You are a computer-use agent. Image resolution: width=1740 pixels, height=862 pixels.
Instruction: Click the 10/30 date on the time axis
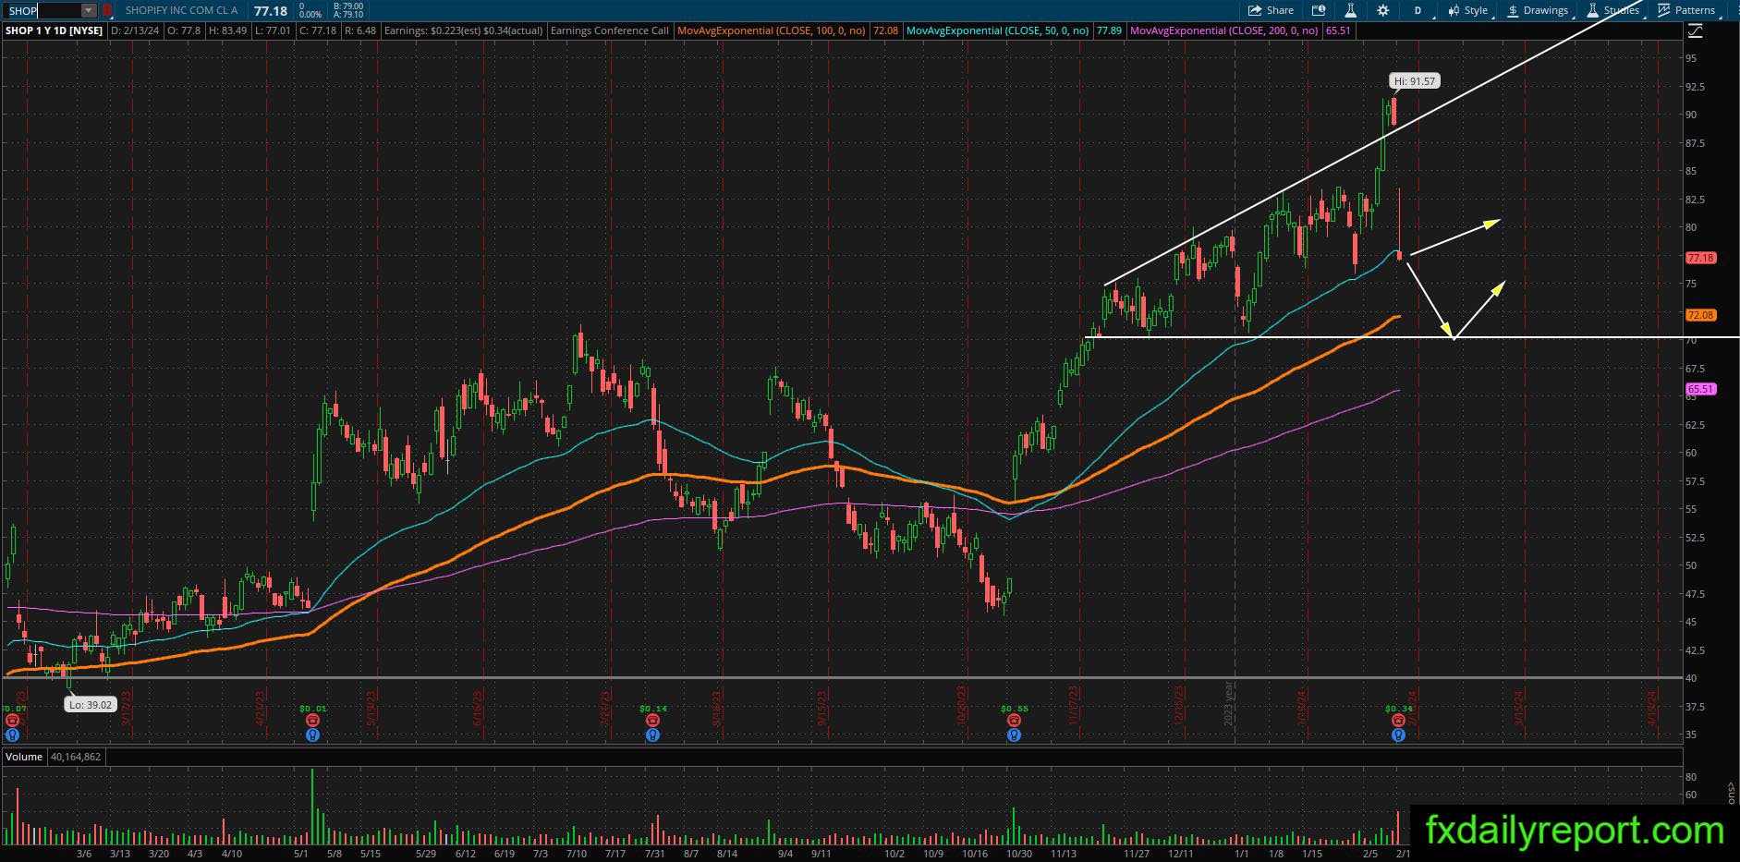[1019, 854]
